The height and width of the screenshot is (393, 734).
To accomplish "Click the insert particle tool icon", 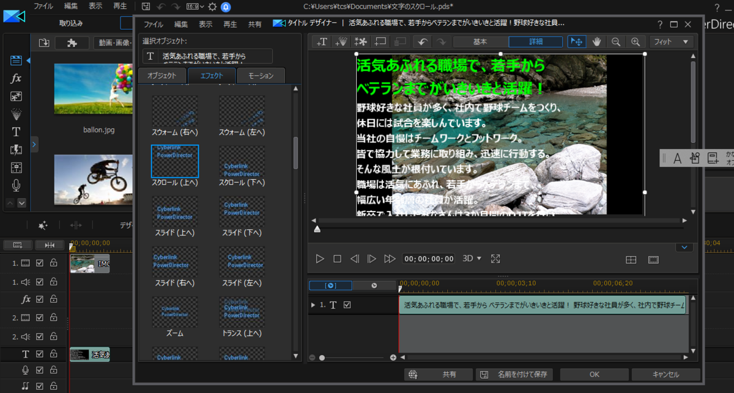I will [342, 42].
